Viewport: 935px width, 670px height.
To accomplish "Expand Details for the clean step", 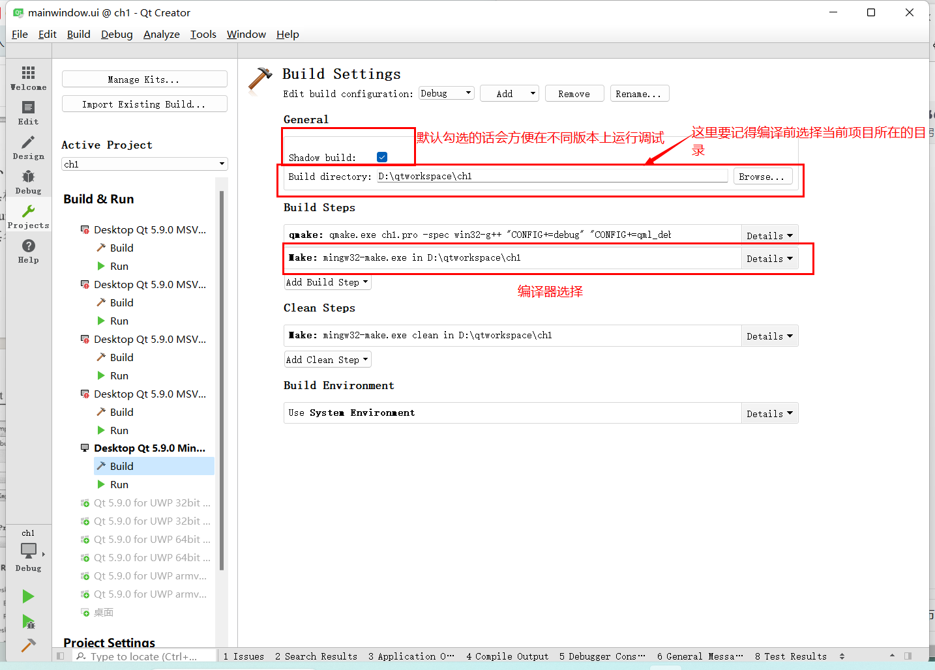I will [769, 336].
